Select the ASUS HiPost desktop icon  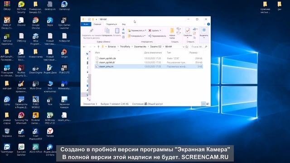pos(35,149)
